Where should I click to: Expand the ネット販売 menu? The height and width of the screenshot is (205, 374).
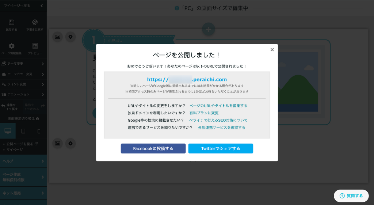[x=23, y=193]
